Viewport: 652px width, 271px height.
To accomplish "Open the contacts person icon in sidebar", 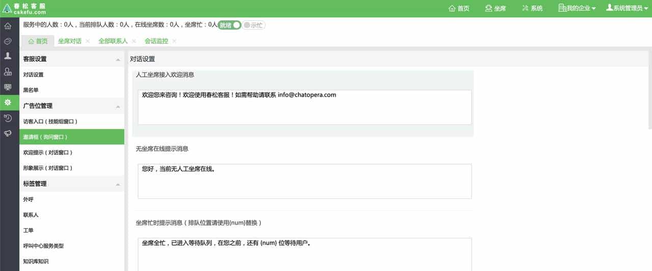I will 8,56.
